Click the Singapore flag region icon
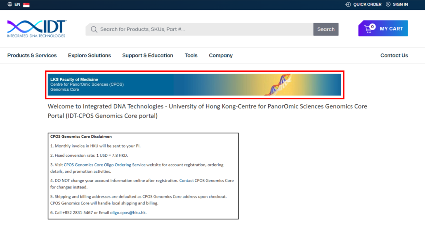This screenshot has height=226, width=425. click(x=26, y=5)
